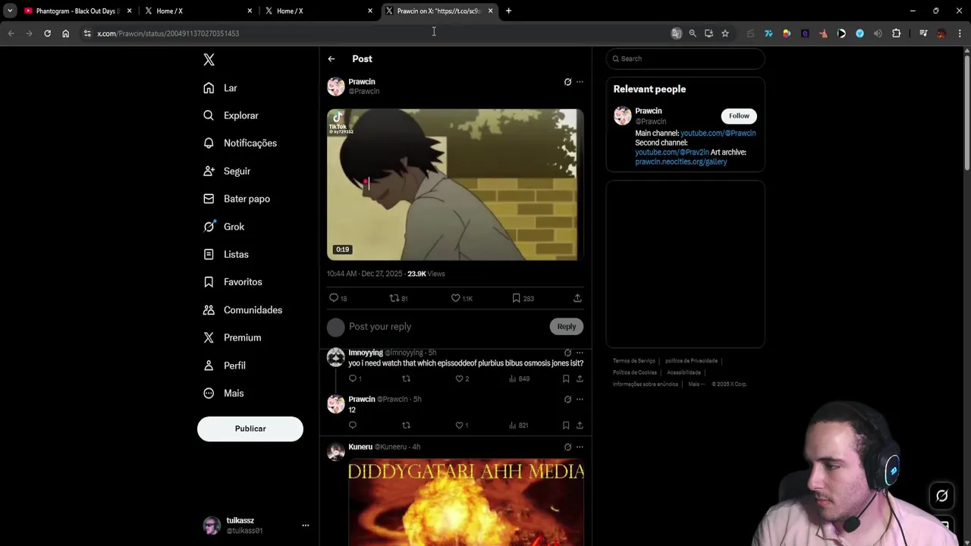Open prawcin.neocities.org/gallery link
The image size is (971, 546).
[681, 162]
